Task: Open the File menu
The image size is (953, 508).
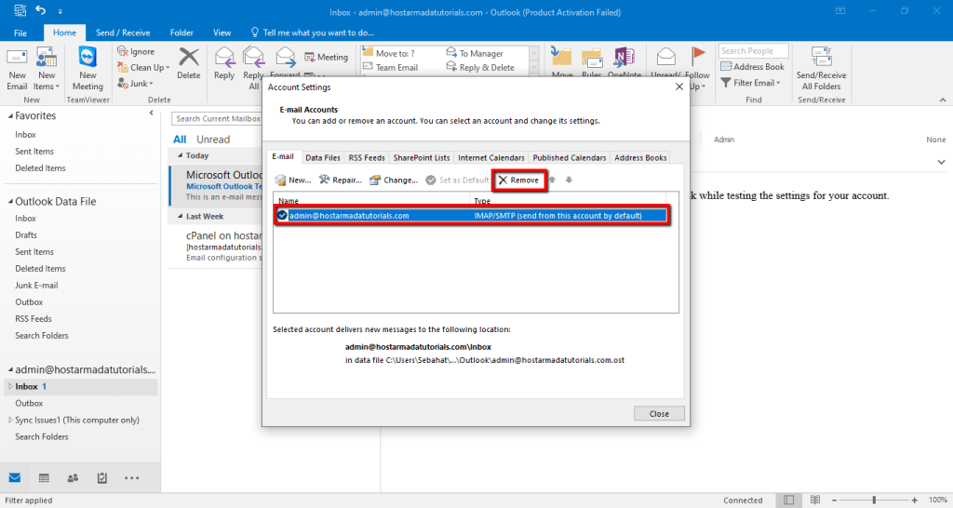Action: point(20,33)
